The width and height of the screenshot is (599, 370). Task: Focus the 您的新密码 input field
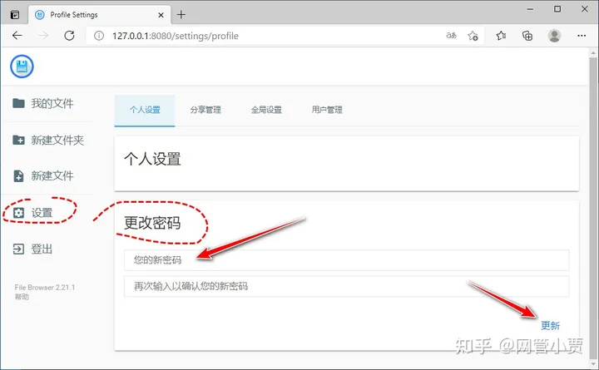point(346,260)
